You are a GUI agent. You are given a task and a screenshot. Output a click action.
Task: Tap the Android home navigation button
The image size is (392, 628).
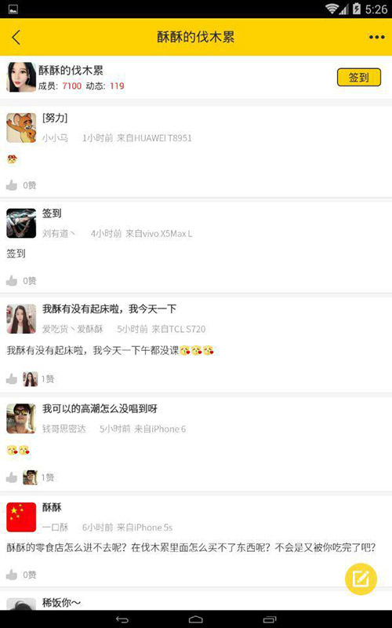(x=195, y=619)
